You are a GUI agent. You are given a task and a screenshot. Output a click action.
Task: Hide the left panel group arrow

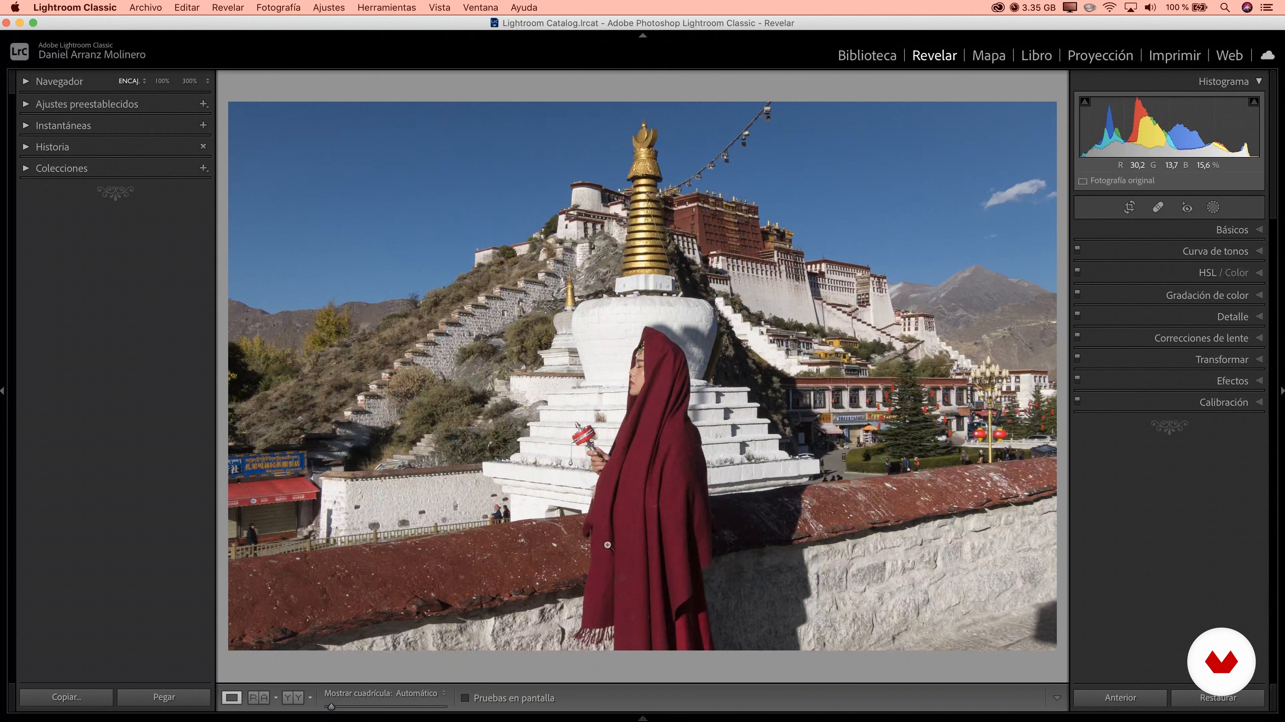pyautogui.click(x=2, y=391)
